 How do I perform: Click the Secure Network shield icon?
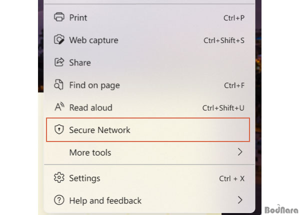coord(59,129)
